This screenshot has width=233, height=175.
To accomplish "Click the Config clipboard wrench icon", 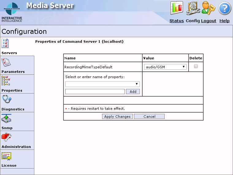I will pyautogui.click(x=193, y=8).
